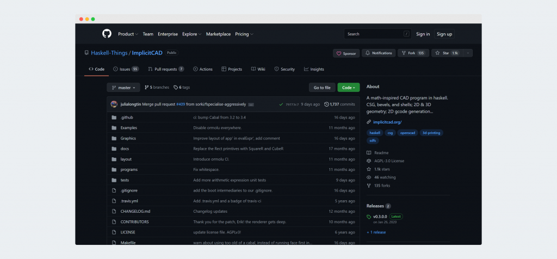The image size is (557, 259).
Task: Click the Readme book icon
Action: pos(369,153)
